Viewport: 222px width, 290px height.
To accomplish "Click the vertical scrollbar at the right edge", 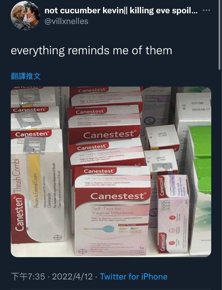I will 219,35.
